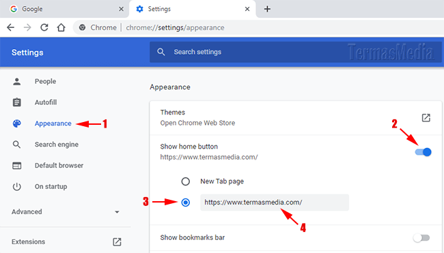444x253 pixels.
Task: Click the Extensions sidebar link
Action: [28, 242]
